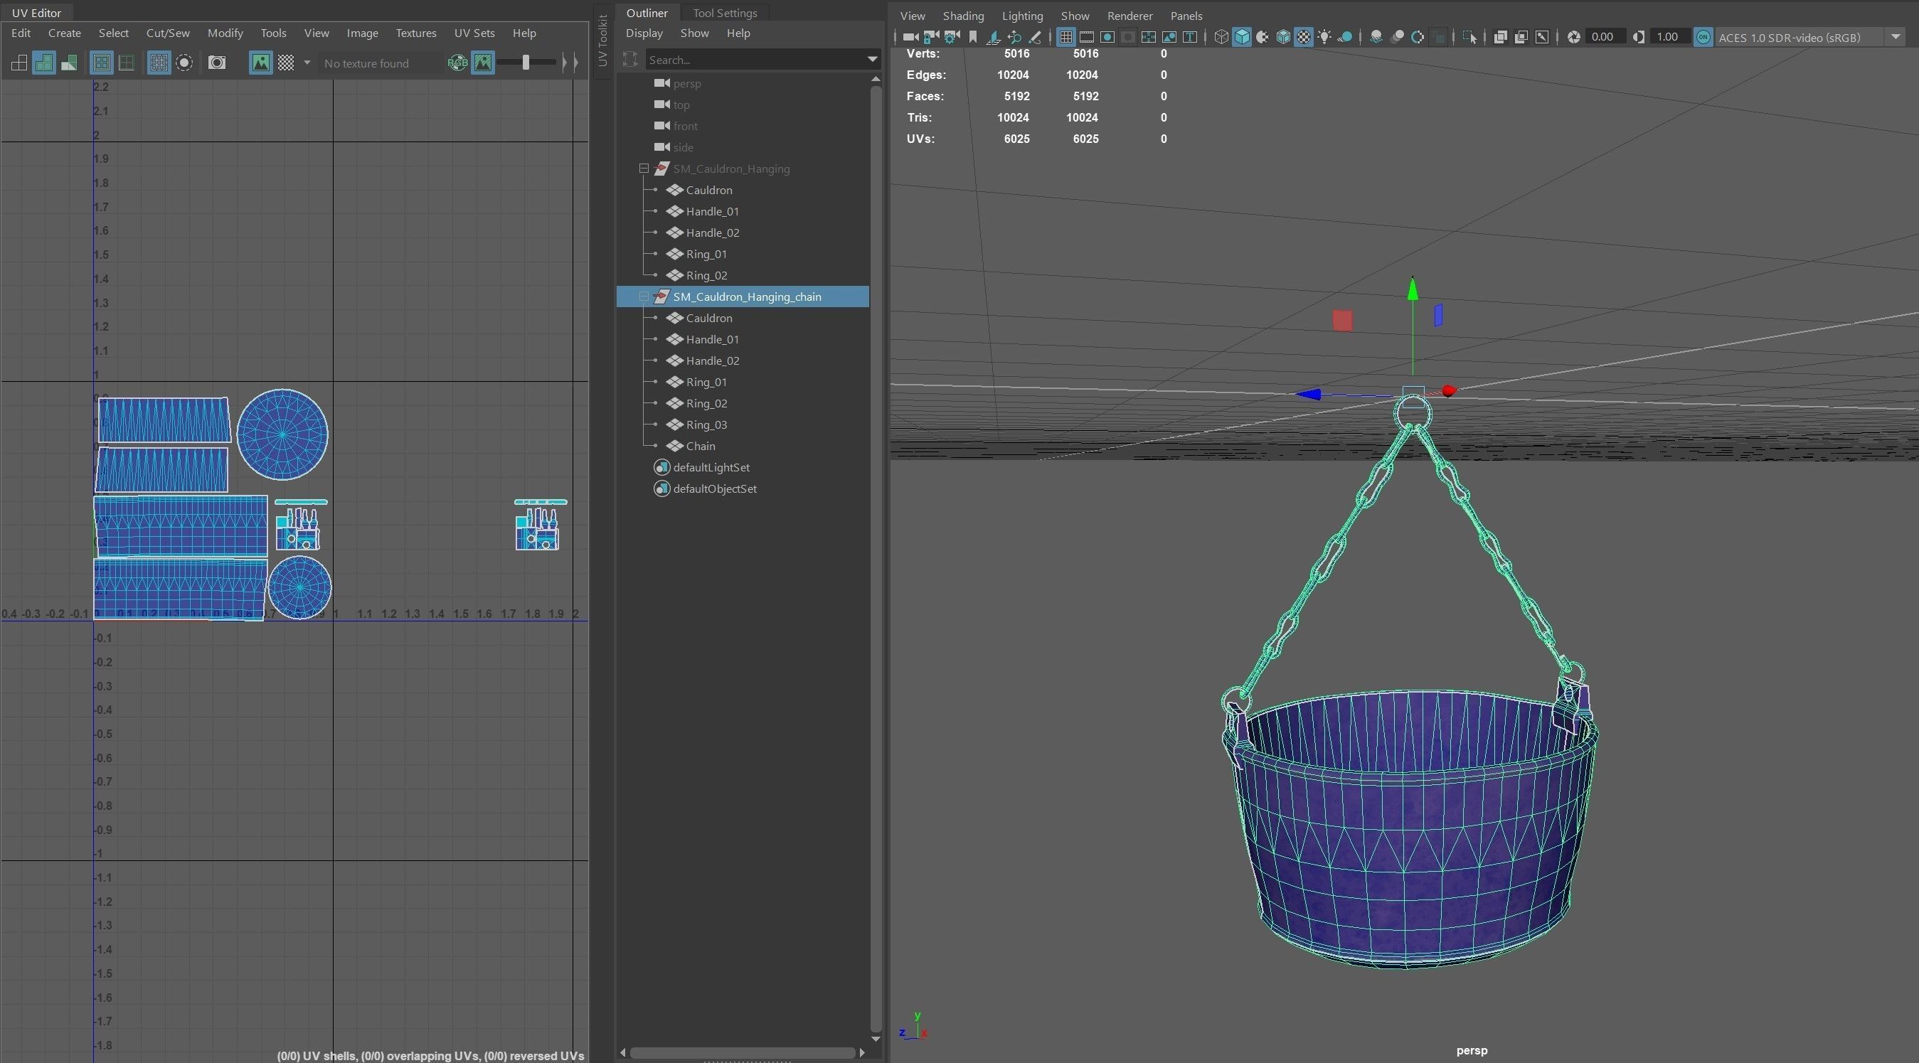Click Use All Lights bulb icon
1919x1063 pixels.
point(1325,36)
